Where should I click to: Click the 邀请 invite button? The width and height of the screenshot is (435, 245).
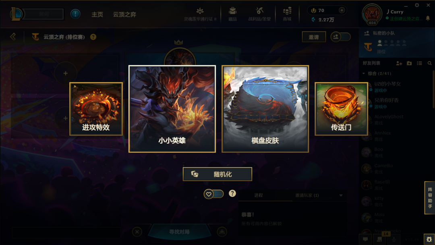[x=314, y=37]
